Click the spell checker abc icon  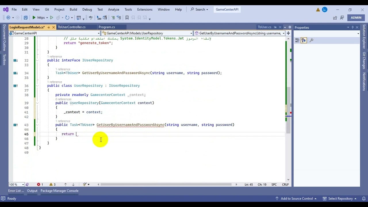click(x=90, y=18)
